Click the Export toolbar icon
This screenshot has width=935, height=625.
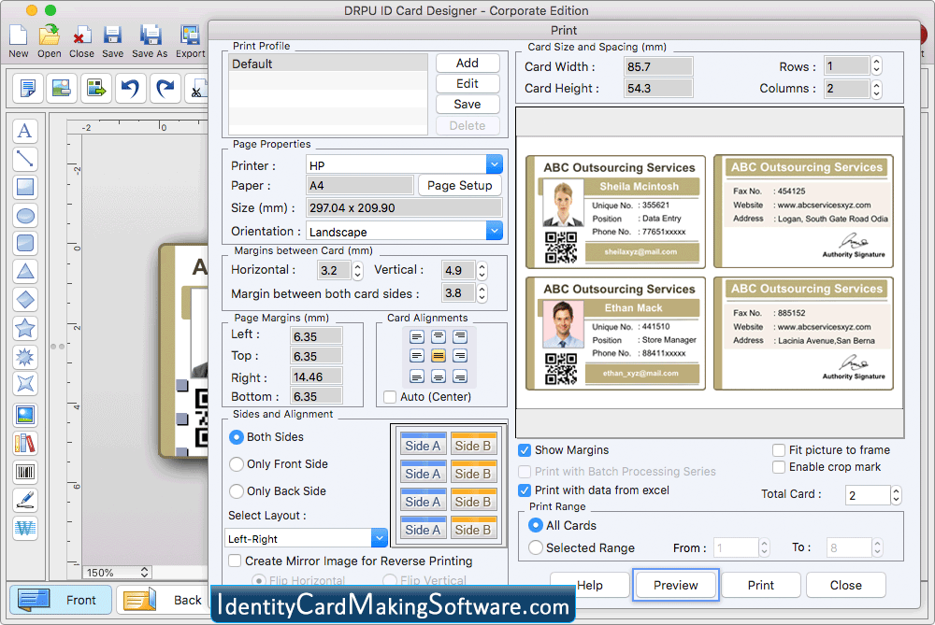(190, 41)
